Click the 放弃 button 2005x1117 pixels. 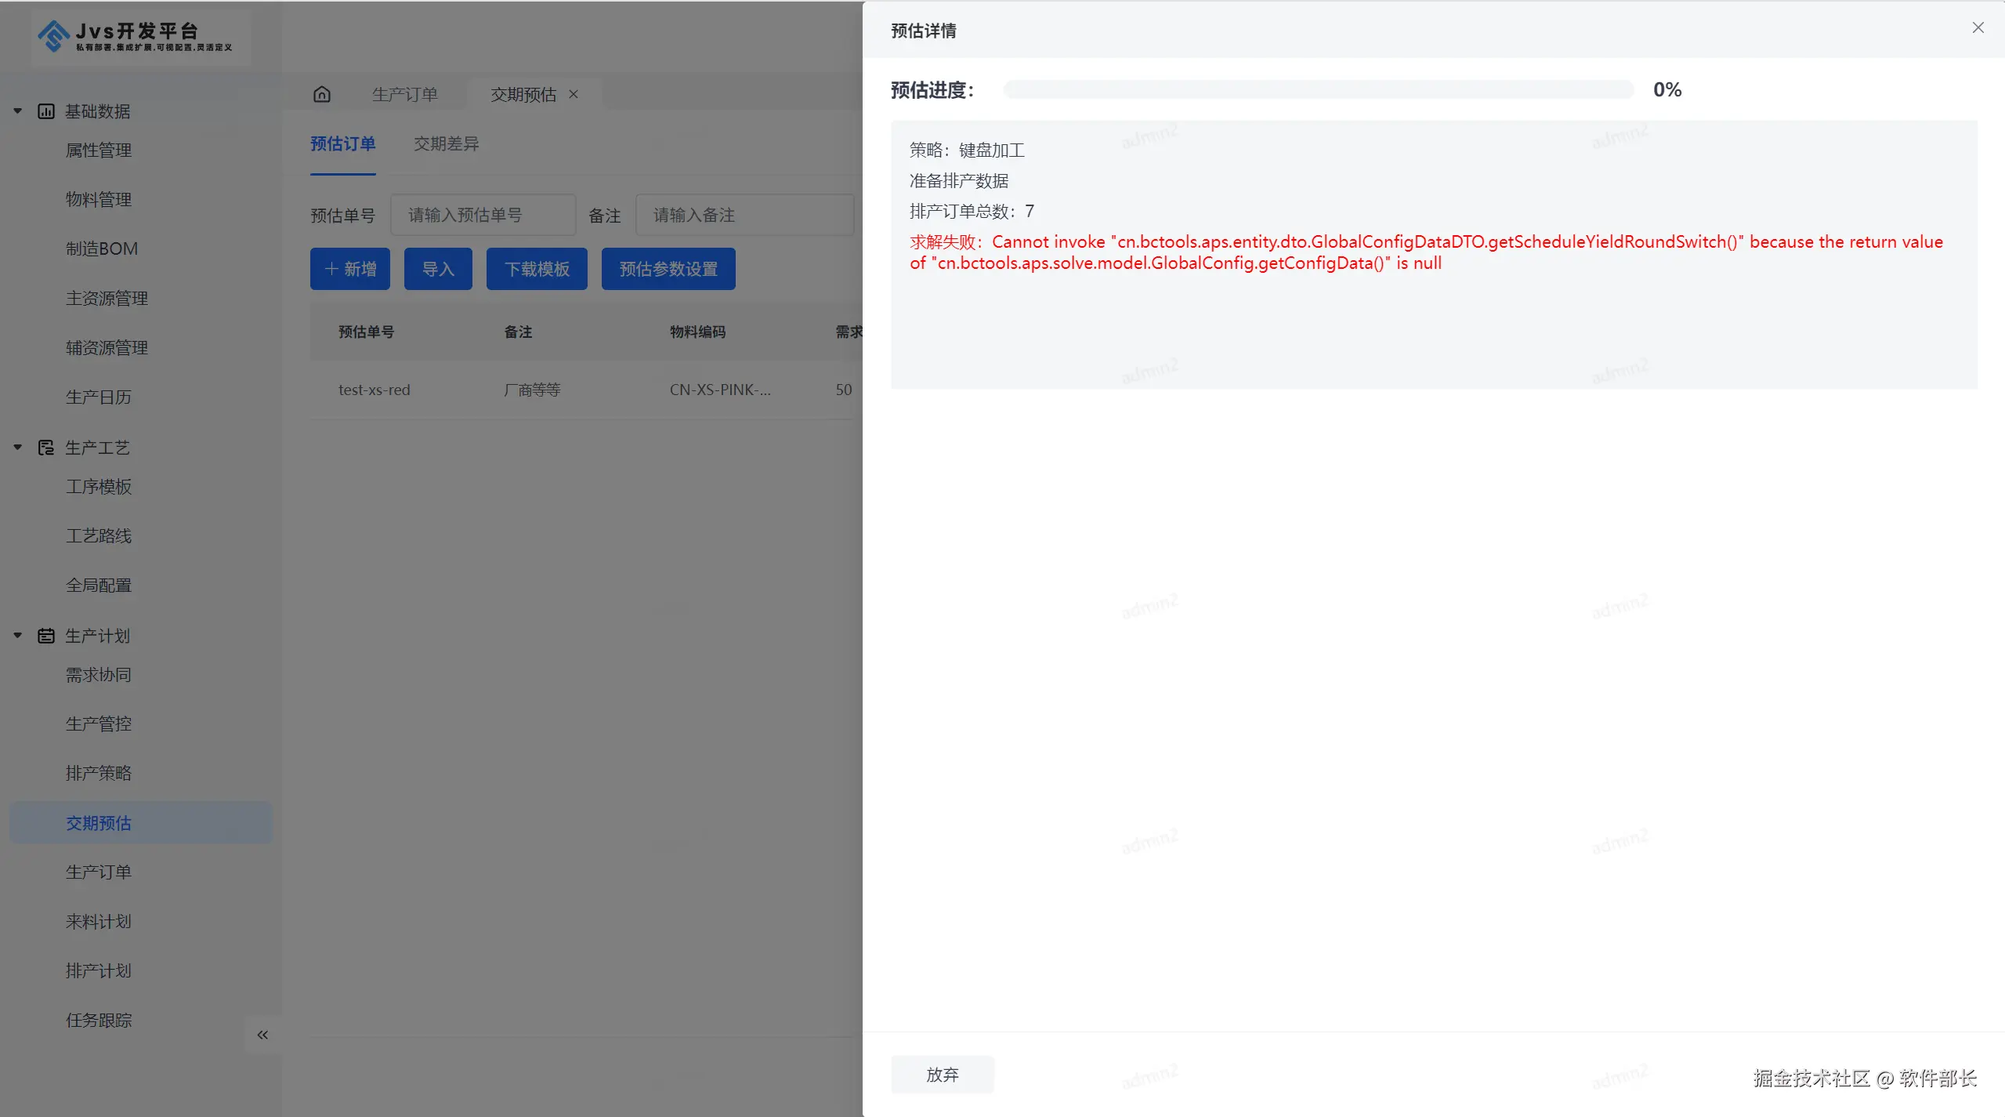(x=942, y=1075)
